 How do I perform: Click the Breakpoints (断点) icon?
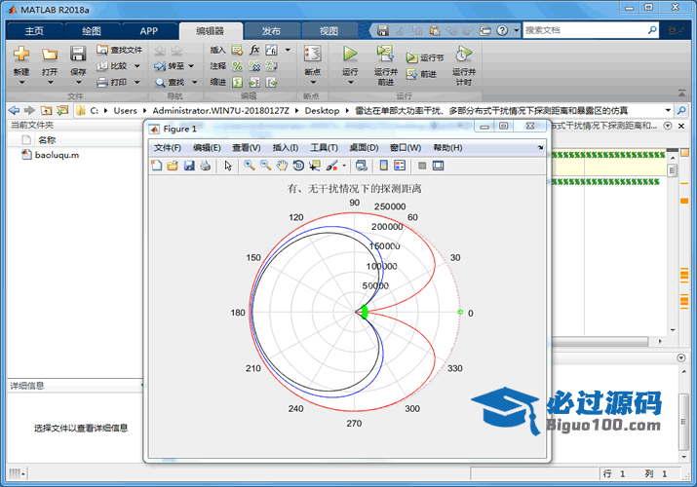(313, 54)
